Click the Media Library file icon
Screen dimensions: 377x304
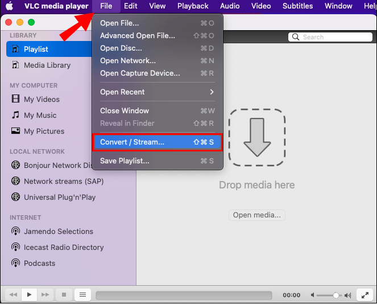[15, 65]
